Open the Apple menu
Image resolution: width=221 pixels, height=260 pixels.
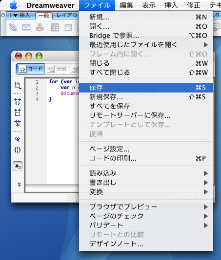14,5
